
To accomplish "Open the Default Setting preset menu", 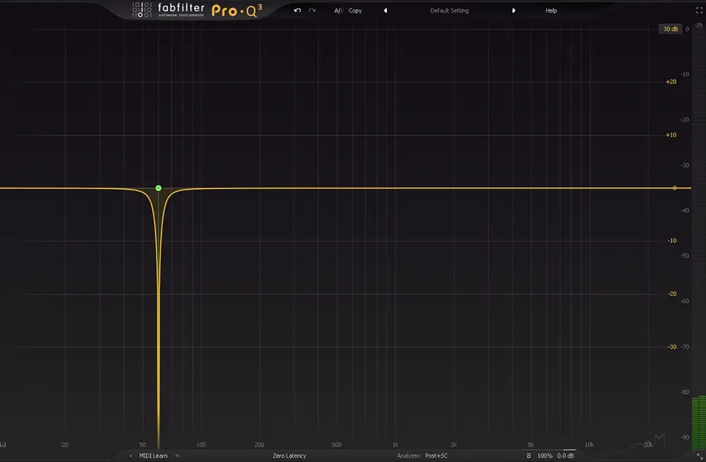I will (449, 11).
